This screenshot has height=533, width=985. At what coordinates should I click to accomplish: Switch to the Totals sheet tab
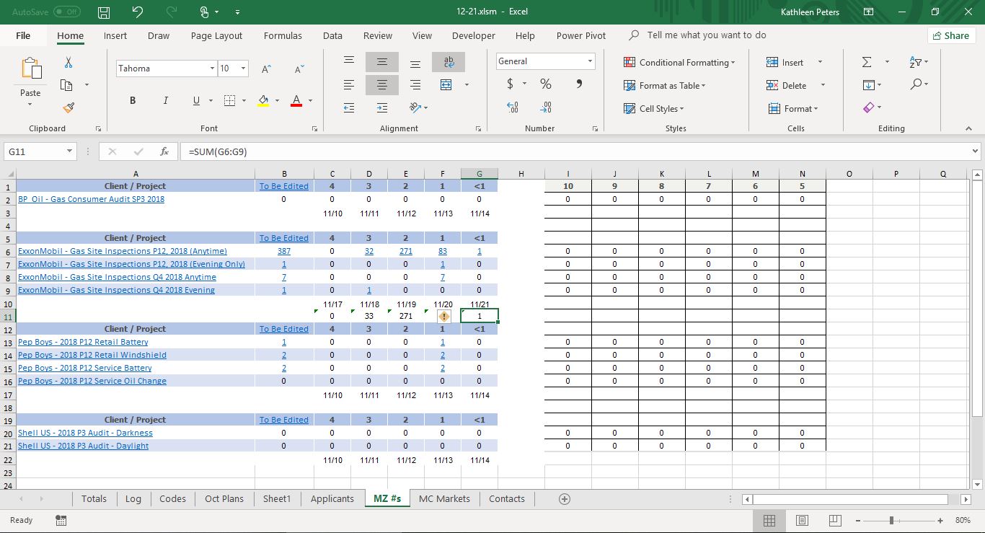coord(94,498)
